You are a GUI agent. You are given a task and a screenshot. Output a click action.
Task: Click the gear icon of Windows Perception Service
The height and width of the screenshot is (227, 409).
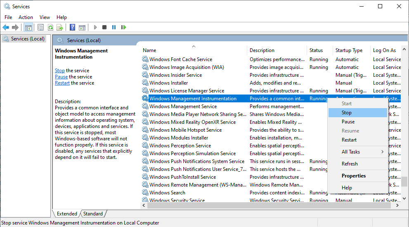click(145, 145)
